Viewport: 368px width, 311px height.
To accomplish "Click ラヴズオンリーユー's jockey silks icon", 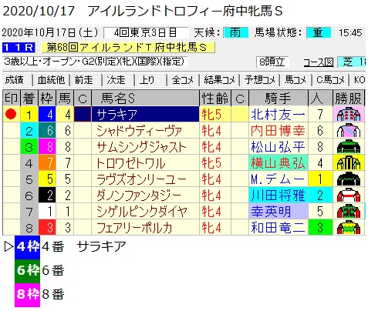I will point(349,179).
